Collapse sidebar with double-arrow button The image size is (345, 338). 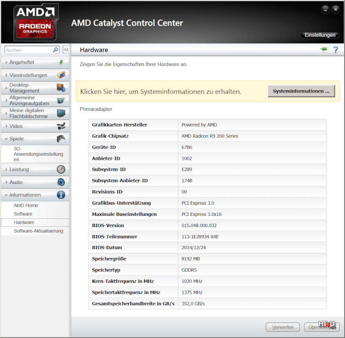pos(66,50)
